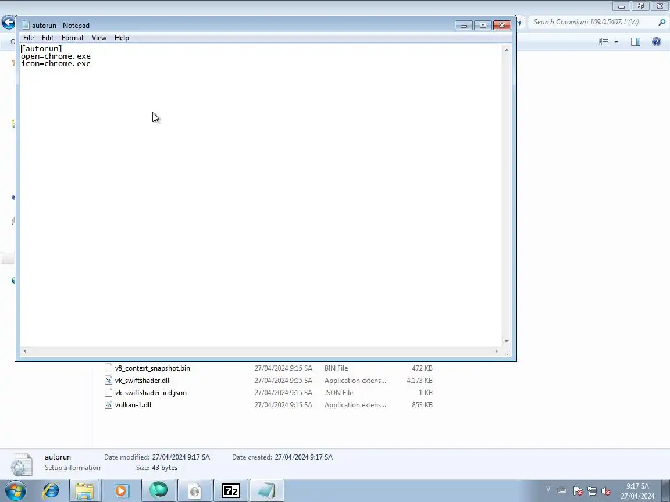Image resolution: width=670 pixels, height=502 pixels.
Task: Maximize the Notepad window
Action: [483, 25]
